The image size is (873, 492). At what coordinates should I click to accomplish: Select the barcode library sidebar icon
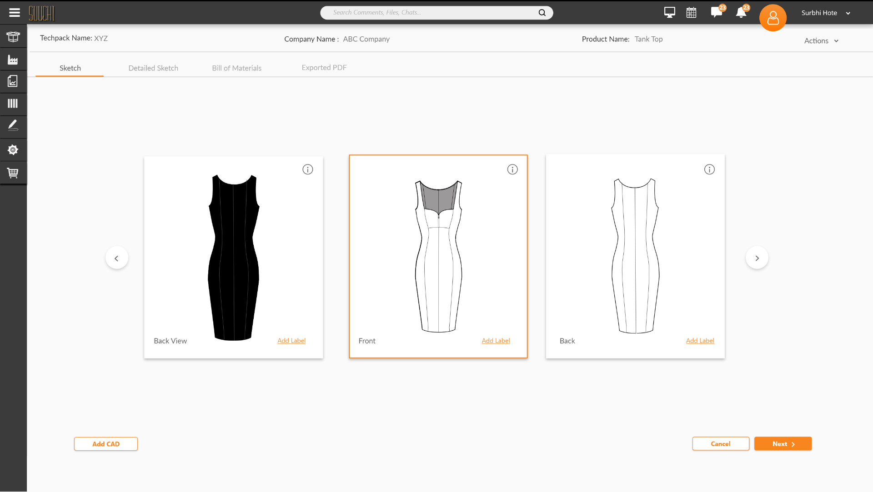point(13,104)
